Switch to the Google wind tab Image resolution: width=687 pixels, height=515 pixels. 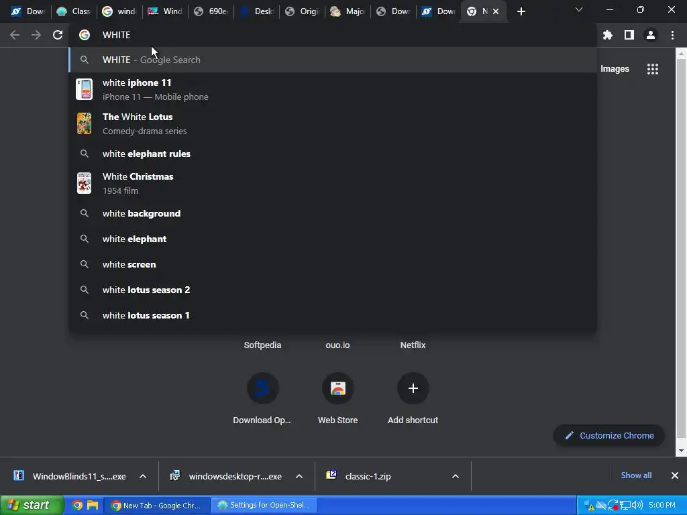click(x=119, y=11)
